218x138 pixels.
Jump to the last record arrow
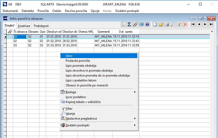pyautogui.click(x=211, y=24)
